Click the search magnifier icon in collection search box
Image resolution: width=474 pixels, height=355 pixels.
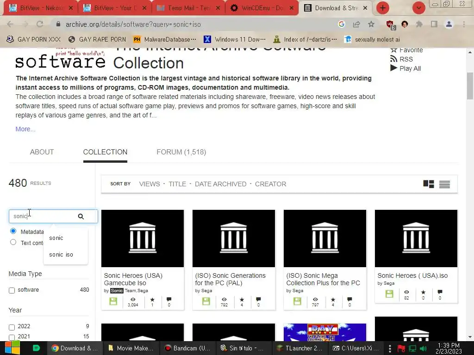coord(81,216)
